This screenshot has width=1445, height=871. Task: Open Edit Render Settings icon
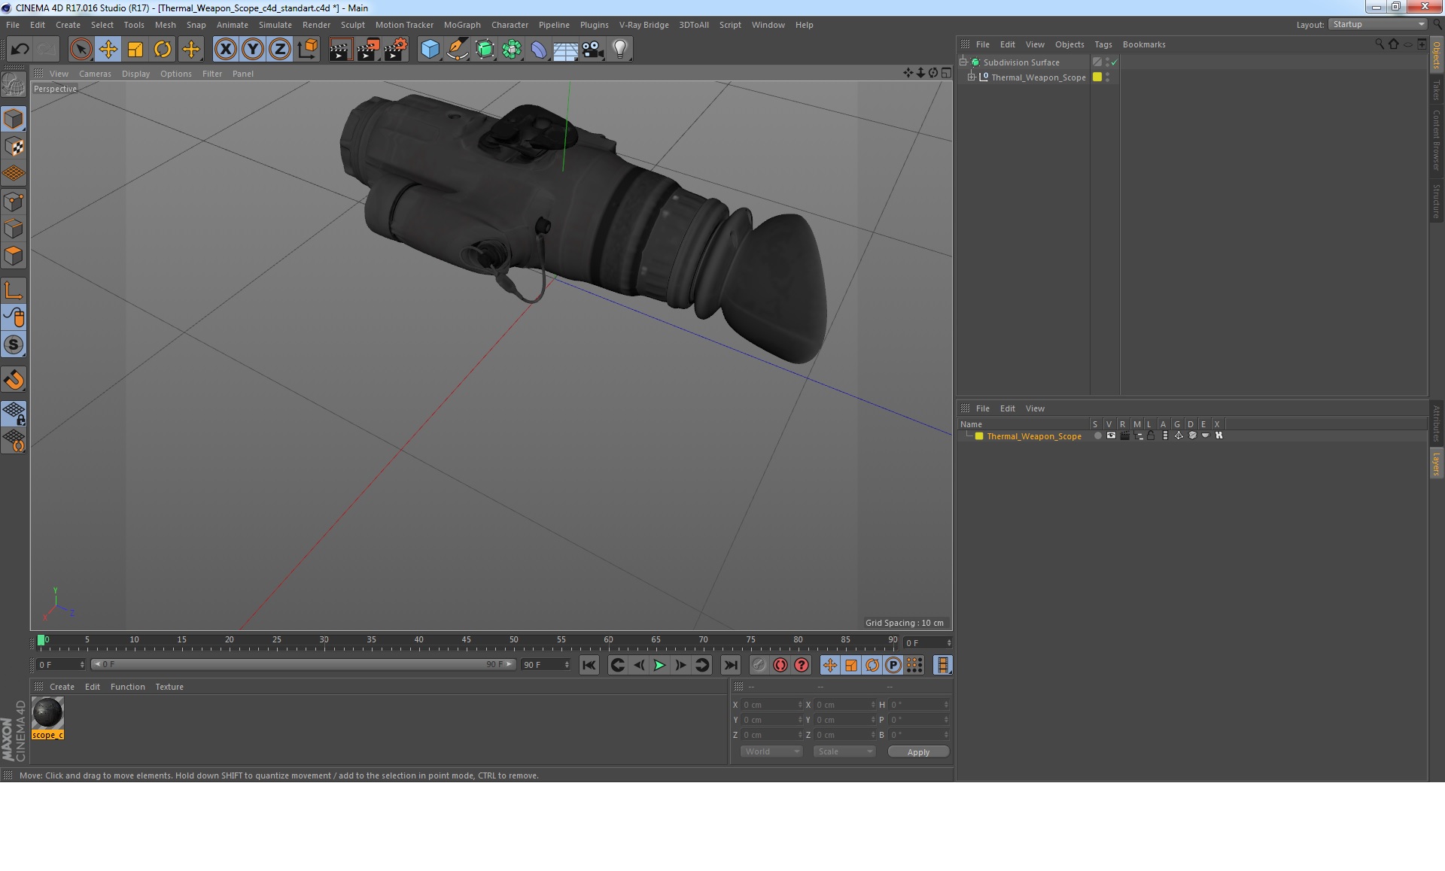pyautogui.click(x=396, y=50)
